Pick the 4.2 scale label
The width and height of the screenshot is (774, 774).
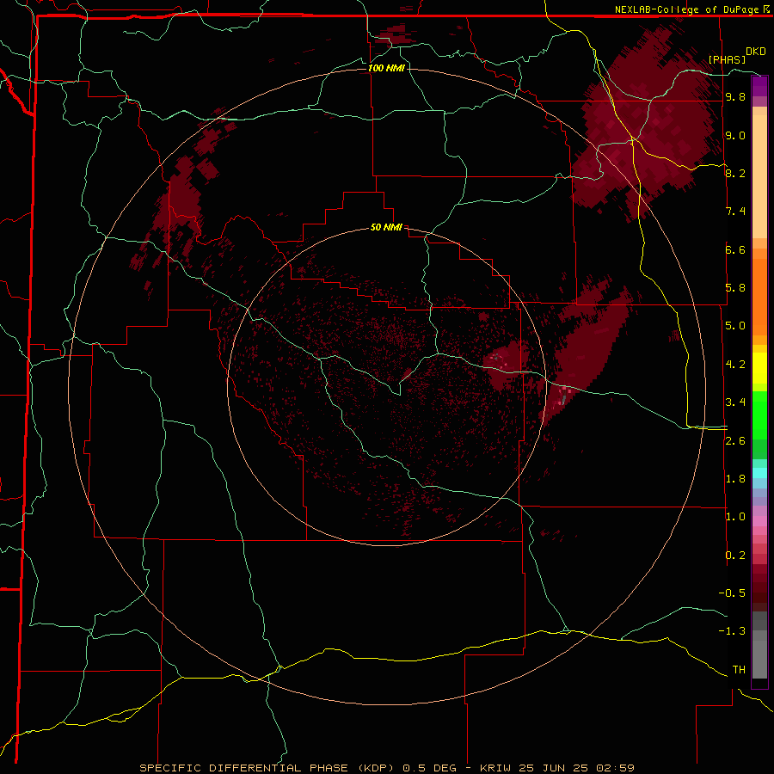[735, 365]
